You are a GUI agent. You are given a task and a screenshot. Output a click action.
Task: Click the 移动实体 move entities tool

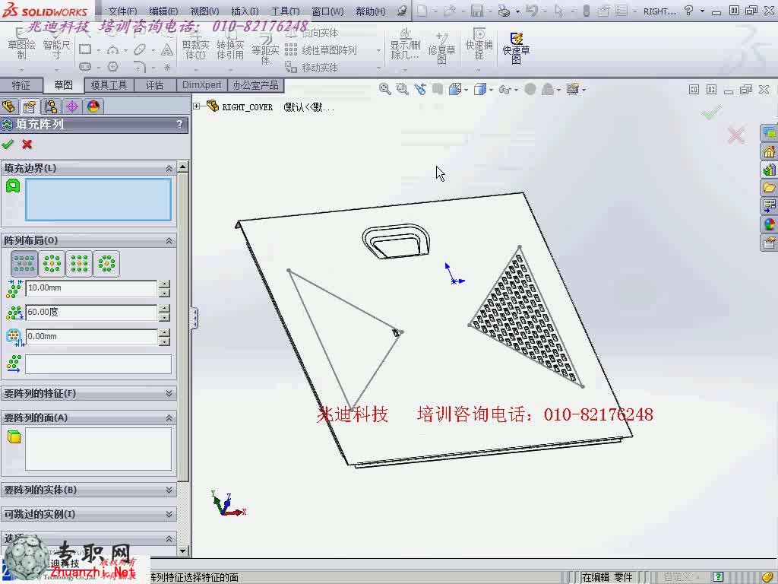point(312,67)
